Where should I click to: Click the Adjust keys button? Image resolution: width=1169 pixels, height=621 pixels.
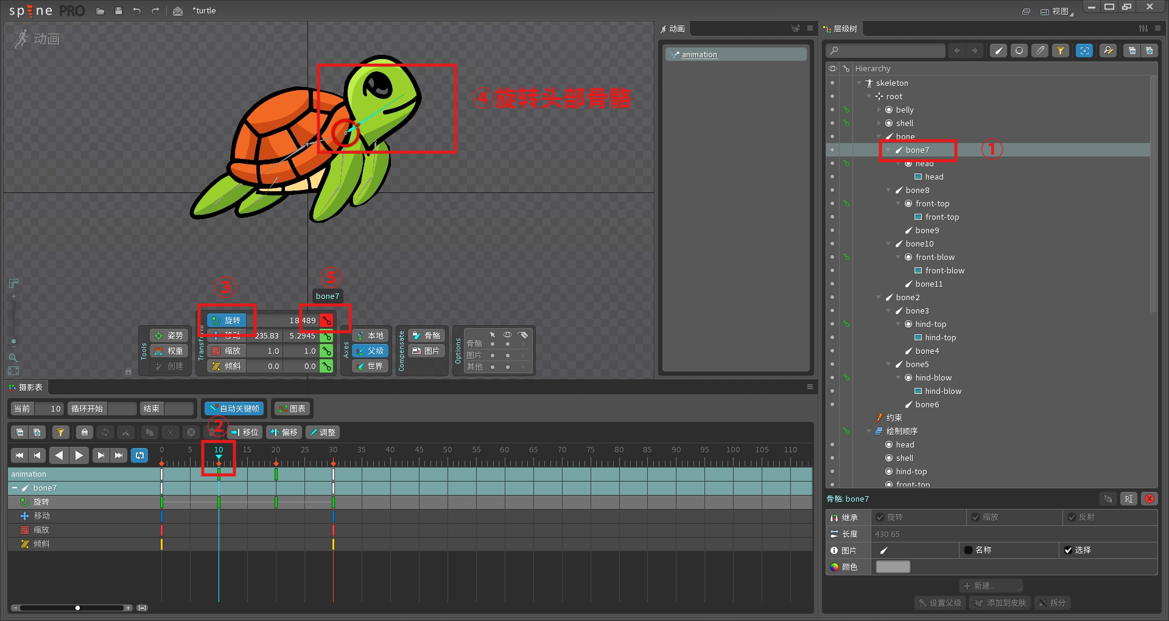click(322, 432)
